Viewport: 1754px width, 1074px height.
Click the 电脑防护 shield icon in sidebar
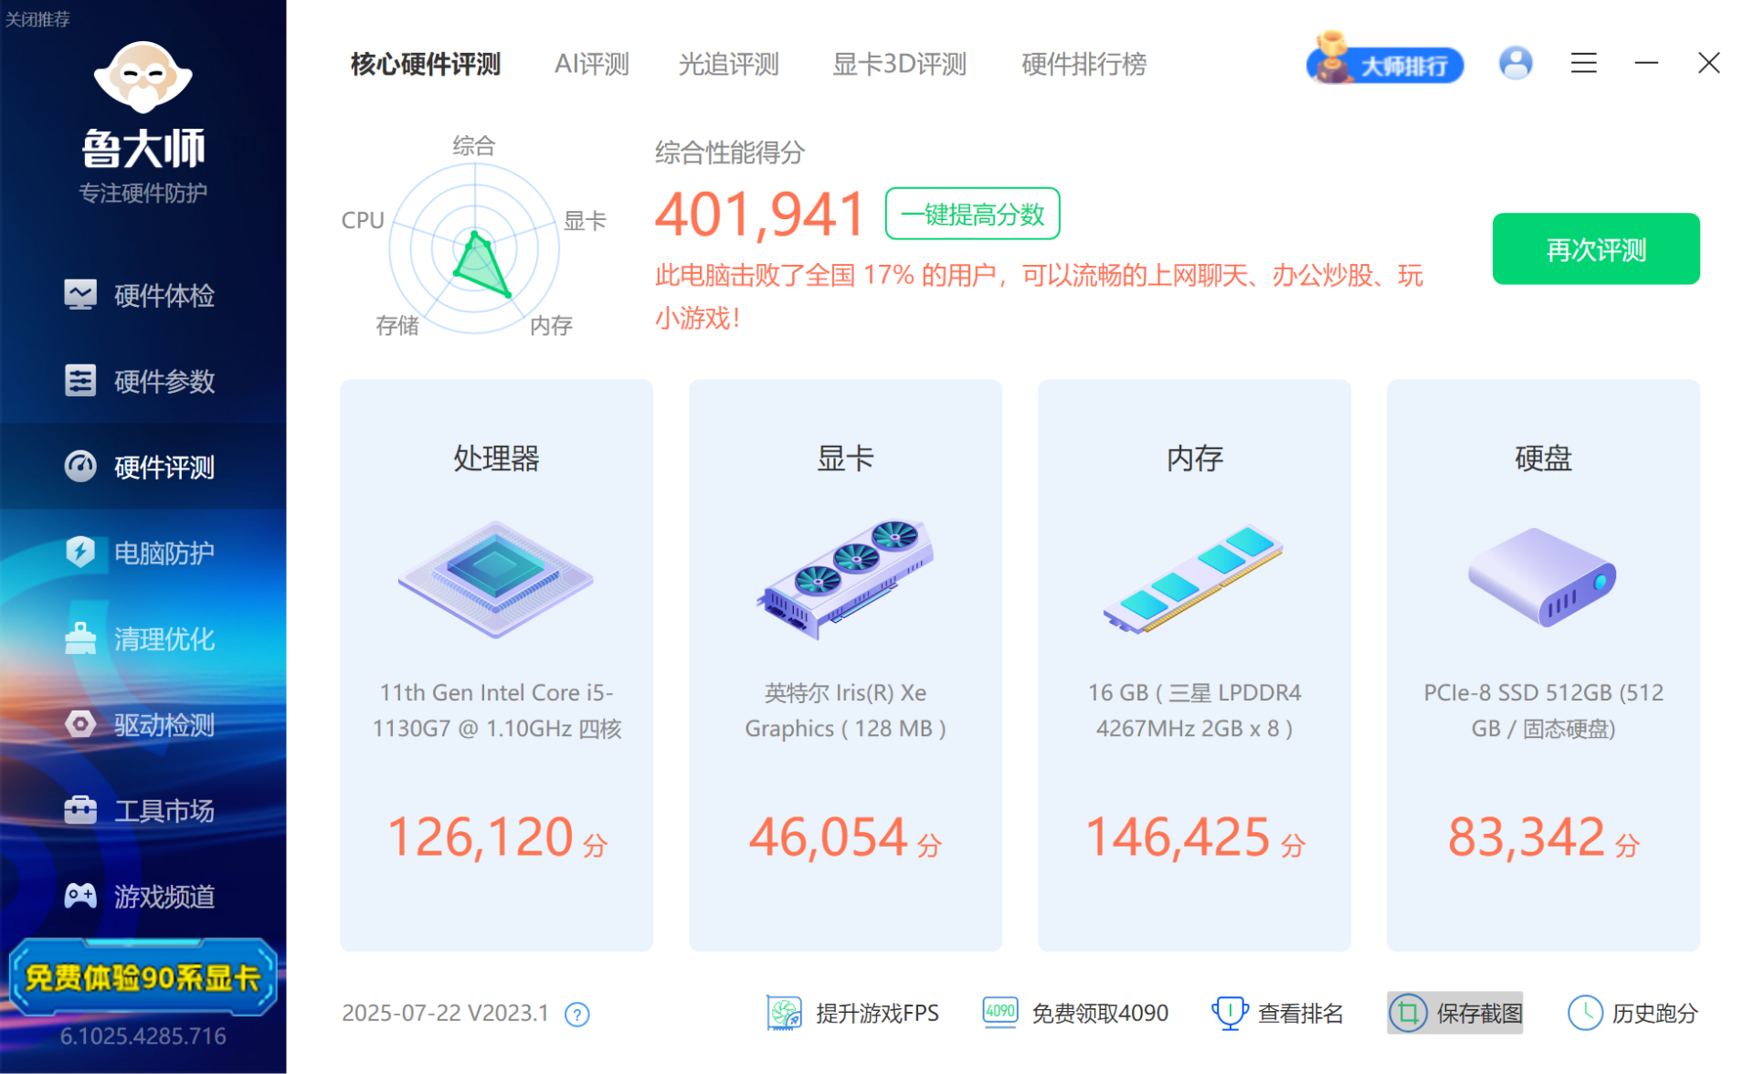pos(80,553)
